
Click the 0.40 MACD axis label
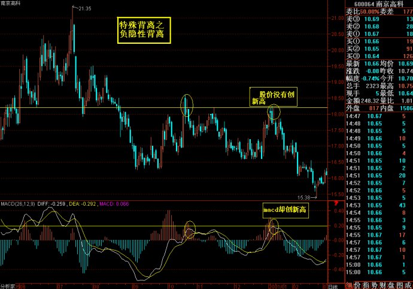click(x=339, y=211)
